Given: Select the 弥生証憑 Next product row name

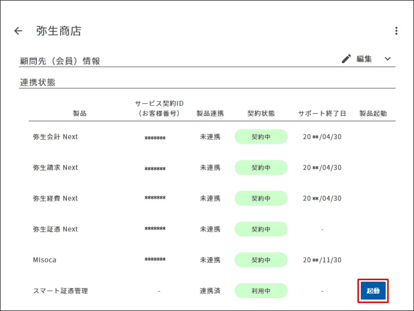Looking at the screenshot, I should click(x=56, y=229).
